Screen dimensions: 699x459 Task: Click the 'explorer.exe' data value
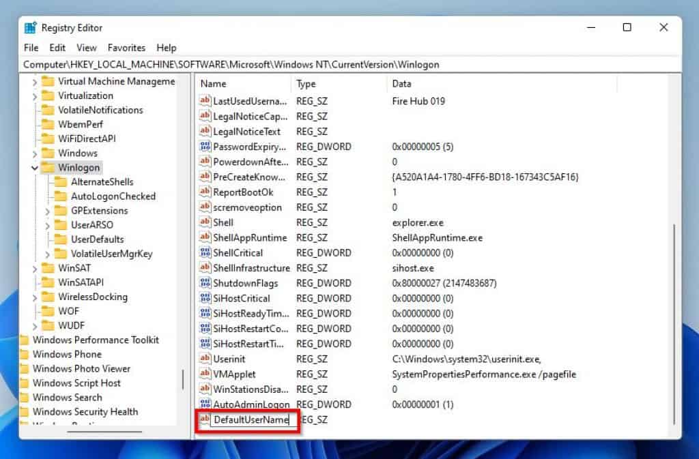pos(418,222)
